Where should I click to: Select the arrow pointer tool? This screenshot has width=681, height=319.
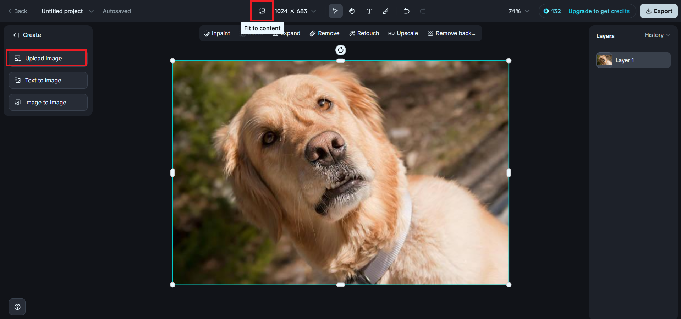coord(335,11)
